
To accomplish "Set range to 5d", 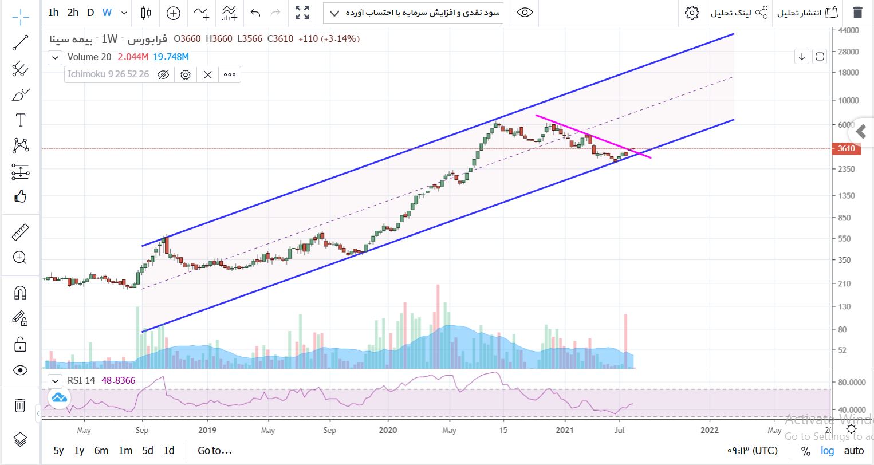I will coord(148,451).
